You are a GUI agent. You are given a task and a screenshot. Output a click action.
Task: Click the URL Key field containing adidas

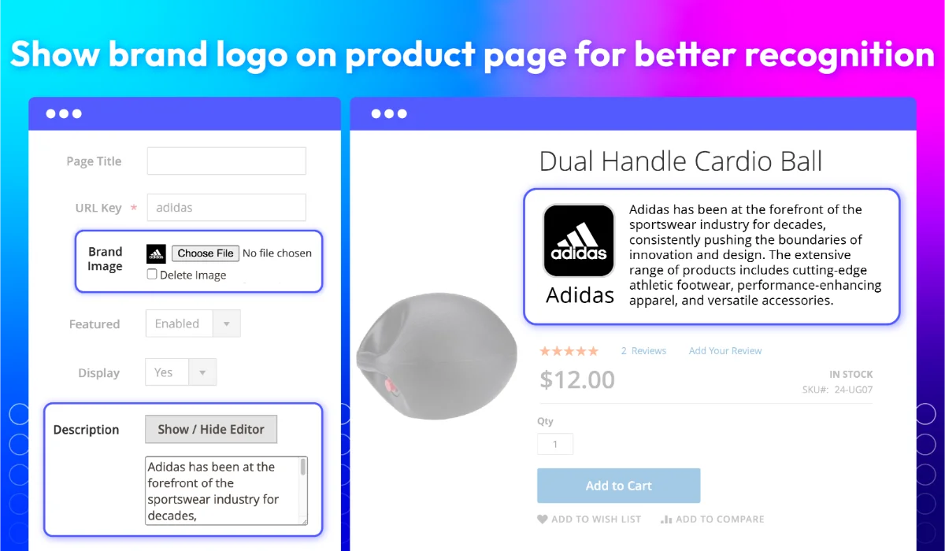[227, 208]
